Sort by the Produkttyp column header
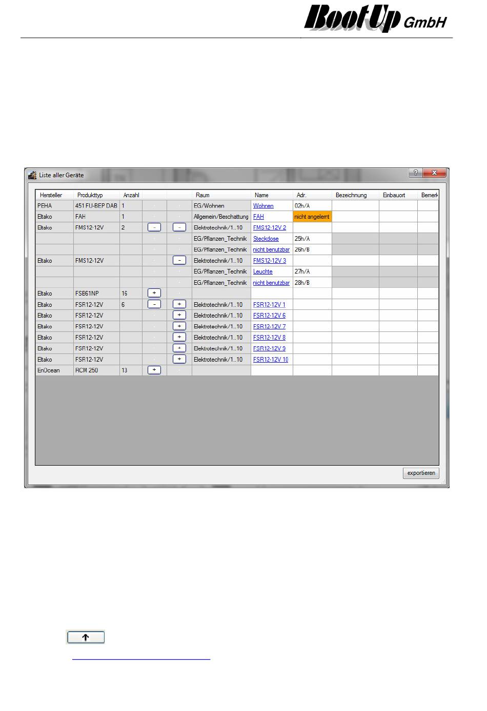 pos(96,195)
